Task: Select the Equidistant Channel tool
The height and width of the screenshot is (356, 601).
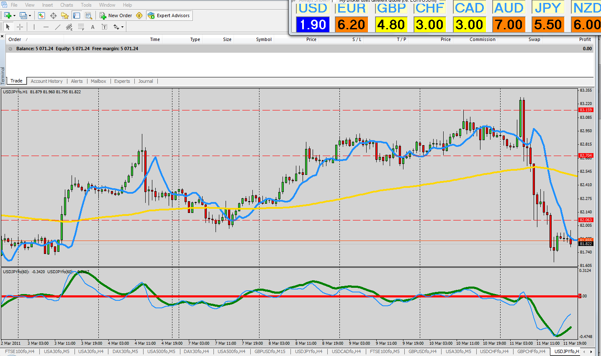Action: pyautogui.click(x=69, y=27)
